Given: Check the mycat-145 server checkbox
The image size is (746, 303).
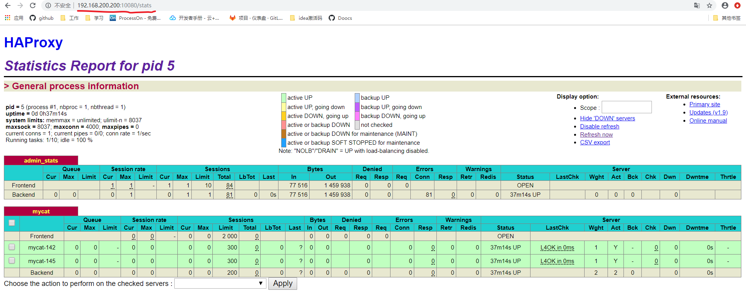Looking at the screenshot, I should [12, 261].
